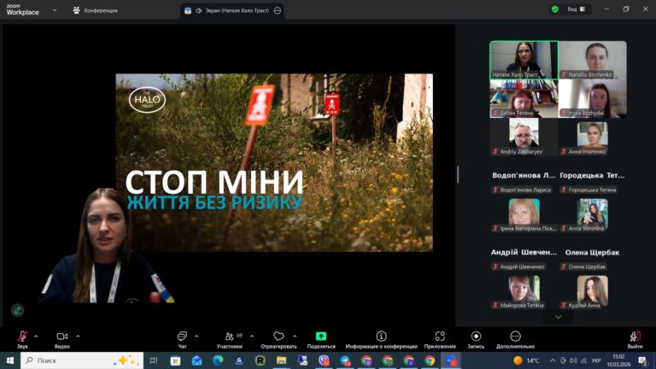656x369 pixels.
Task: Select the Экран (Наталя Хало Траст) tab
Action: (226, 10)
